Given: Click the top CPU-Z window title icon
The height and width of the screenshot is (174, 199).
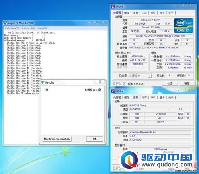Looking at the screenshot, I should (x=113, y=6).
